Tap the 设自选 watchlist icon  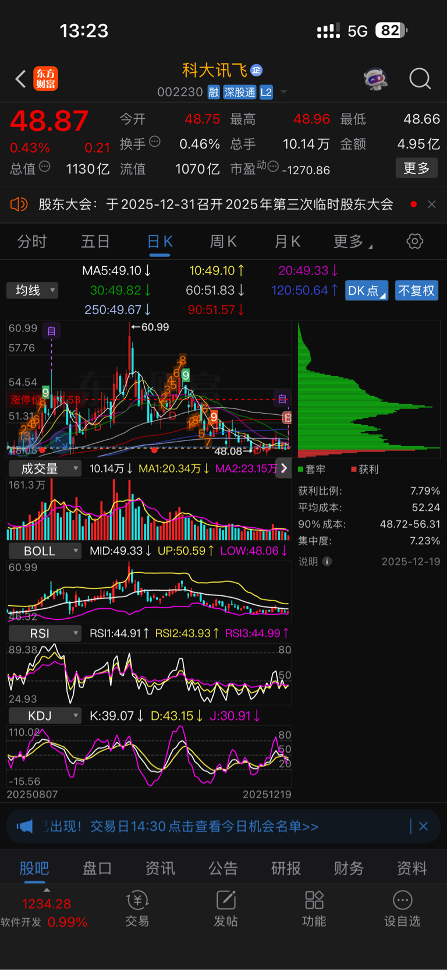(x=402, y=900)
